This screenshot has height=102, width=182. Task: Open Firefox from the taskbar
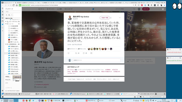click(27, 101)
